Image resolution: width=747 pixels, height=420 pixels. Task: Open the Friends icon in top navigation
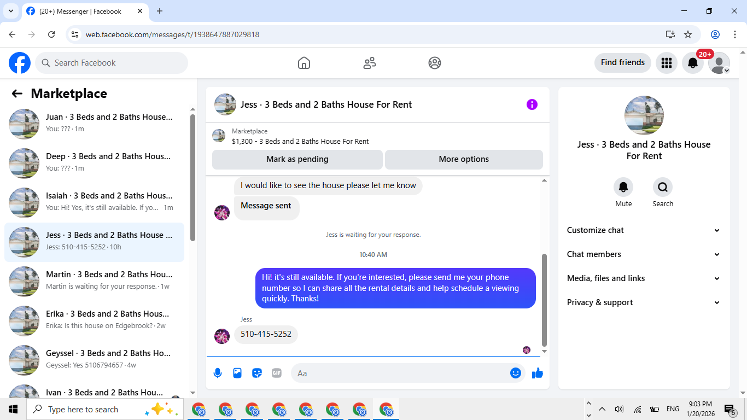point(370,63)
